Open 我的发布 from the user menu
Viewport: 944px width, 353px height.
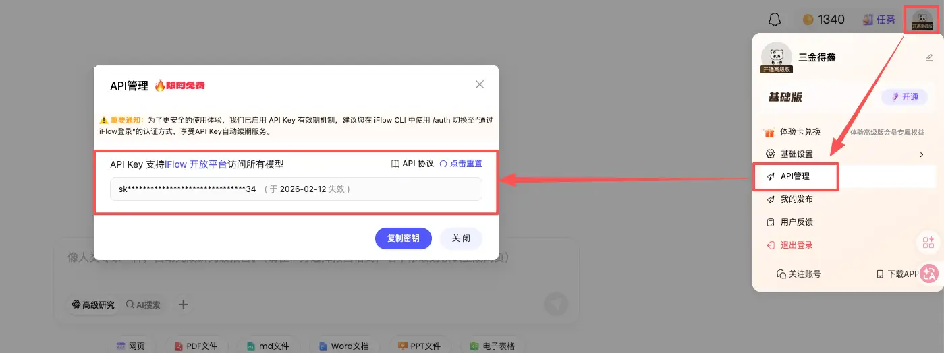pyautogui.click(x=796, y=199)
